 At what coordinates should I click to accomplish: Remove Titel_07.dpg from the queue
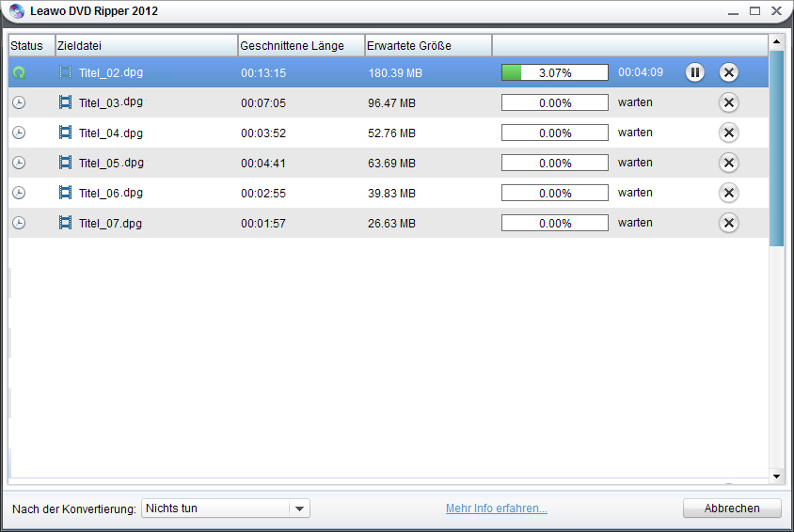click(729, 223)
